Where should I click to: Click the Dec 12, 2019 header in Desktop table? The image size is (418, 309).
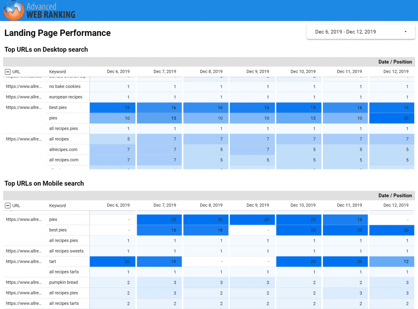pyautogui.click(x=396, y=71)
